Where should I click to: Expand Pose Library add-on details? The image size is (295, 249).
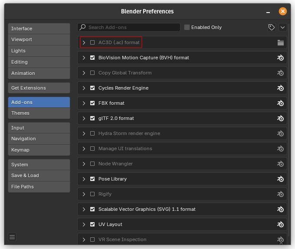[84, 179]
